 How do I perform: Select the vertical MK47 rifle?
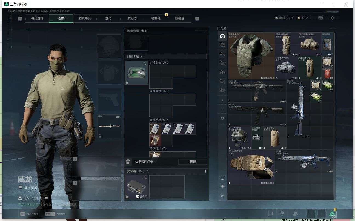pos(298,109)
